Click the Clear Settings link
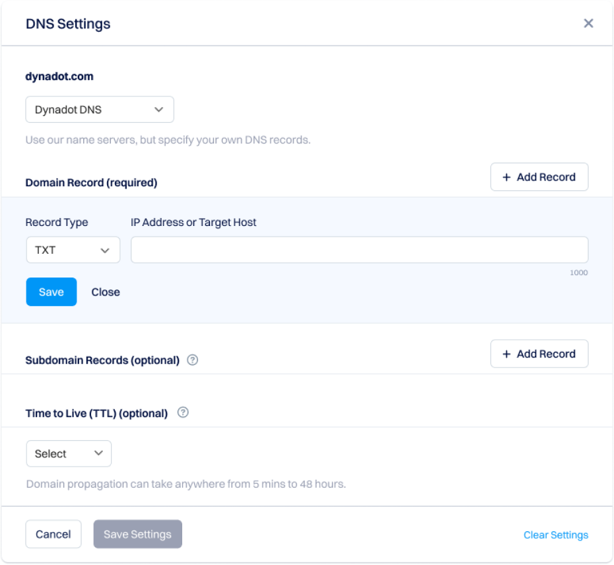614x565 pixels. (555, 535)
